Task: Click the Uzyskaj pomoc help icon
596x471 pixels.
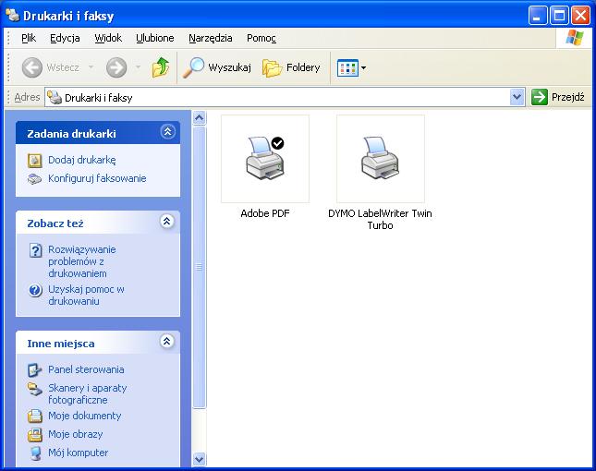Action: [x=35, y=291]
